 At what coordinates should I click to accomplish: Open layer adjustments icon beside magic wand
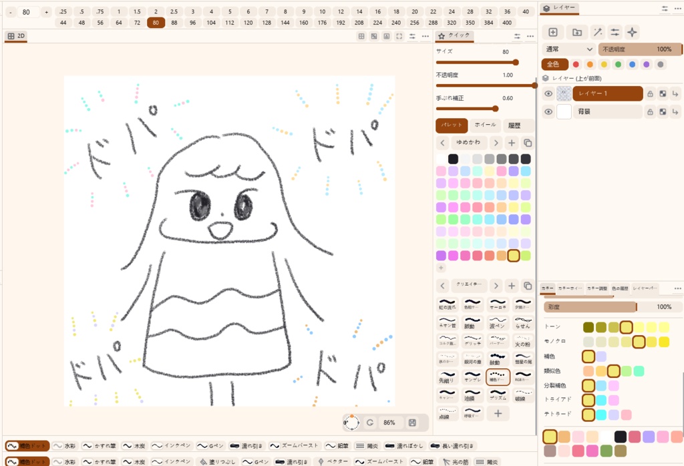tap(615, 32)
